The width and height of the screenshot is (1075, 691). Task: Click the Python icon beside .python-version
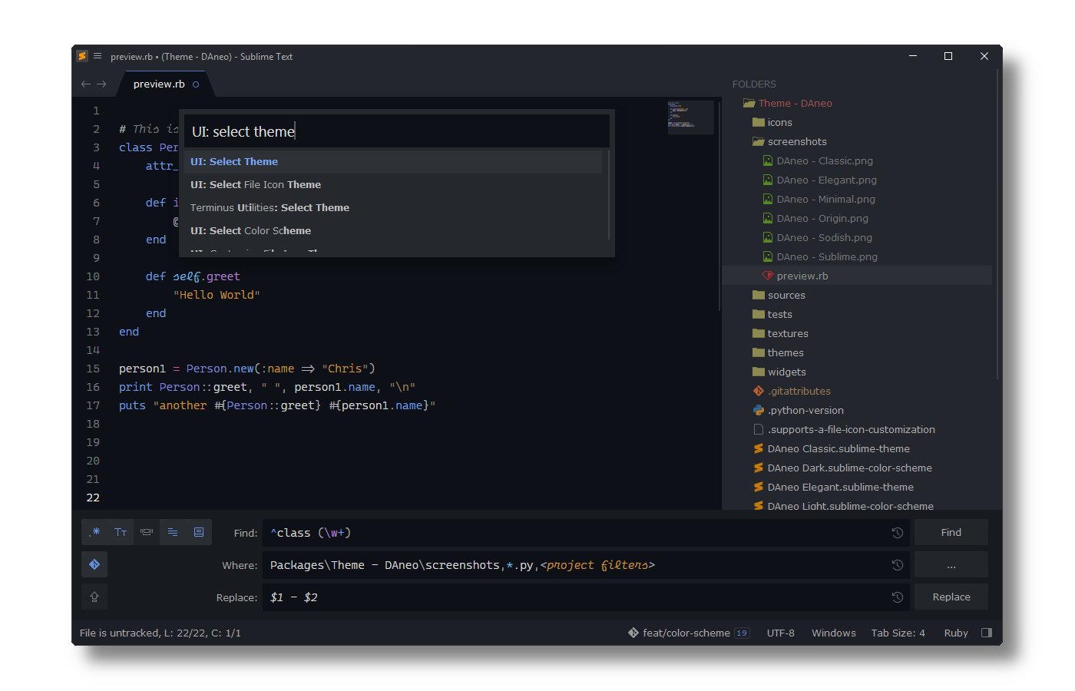click(x=759, y=410)
